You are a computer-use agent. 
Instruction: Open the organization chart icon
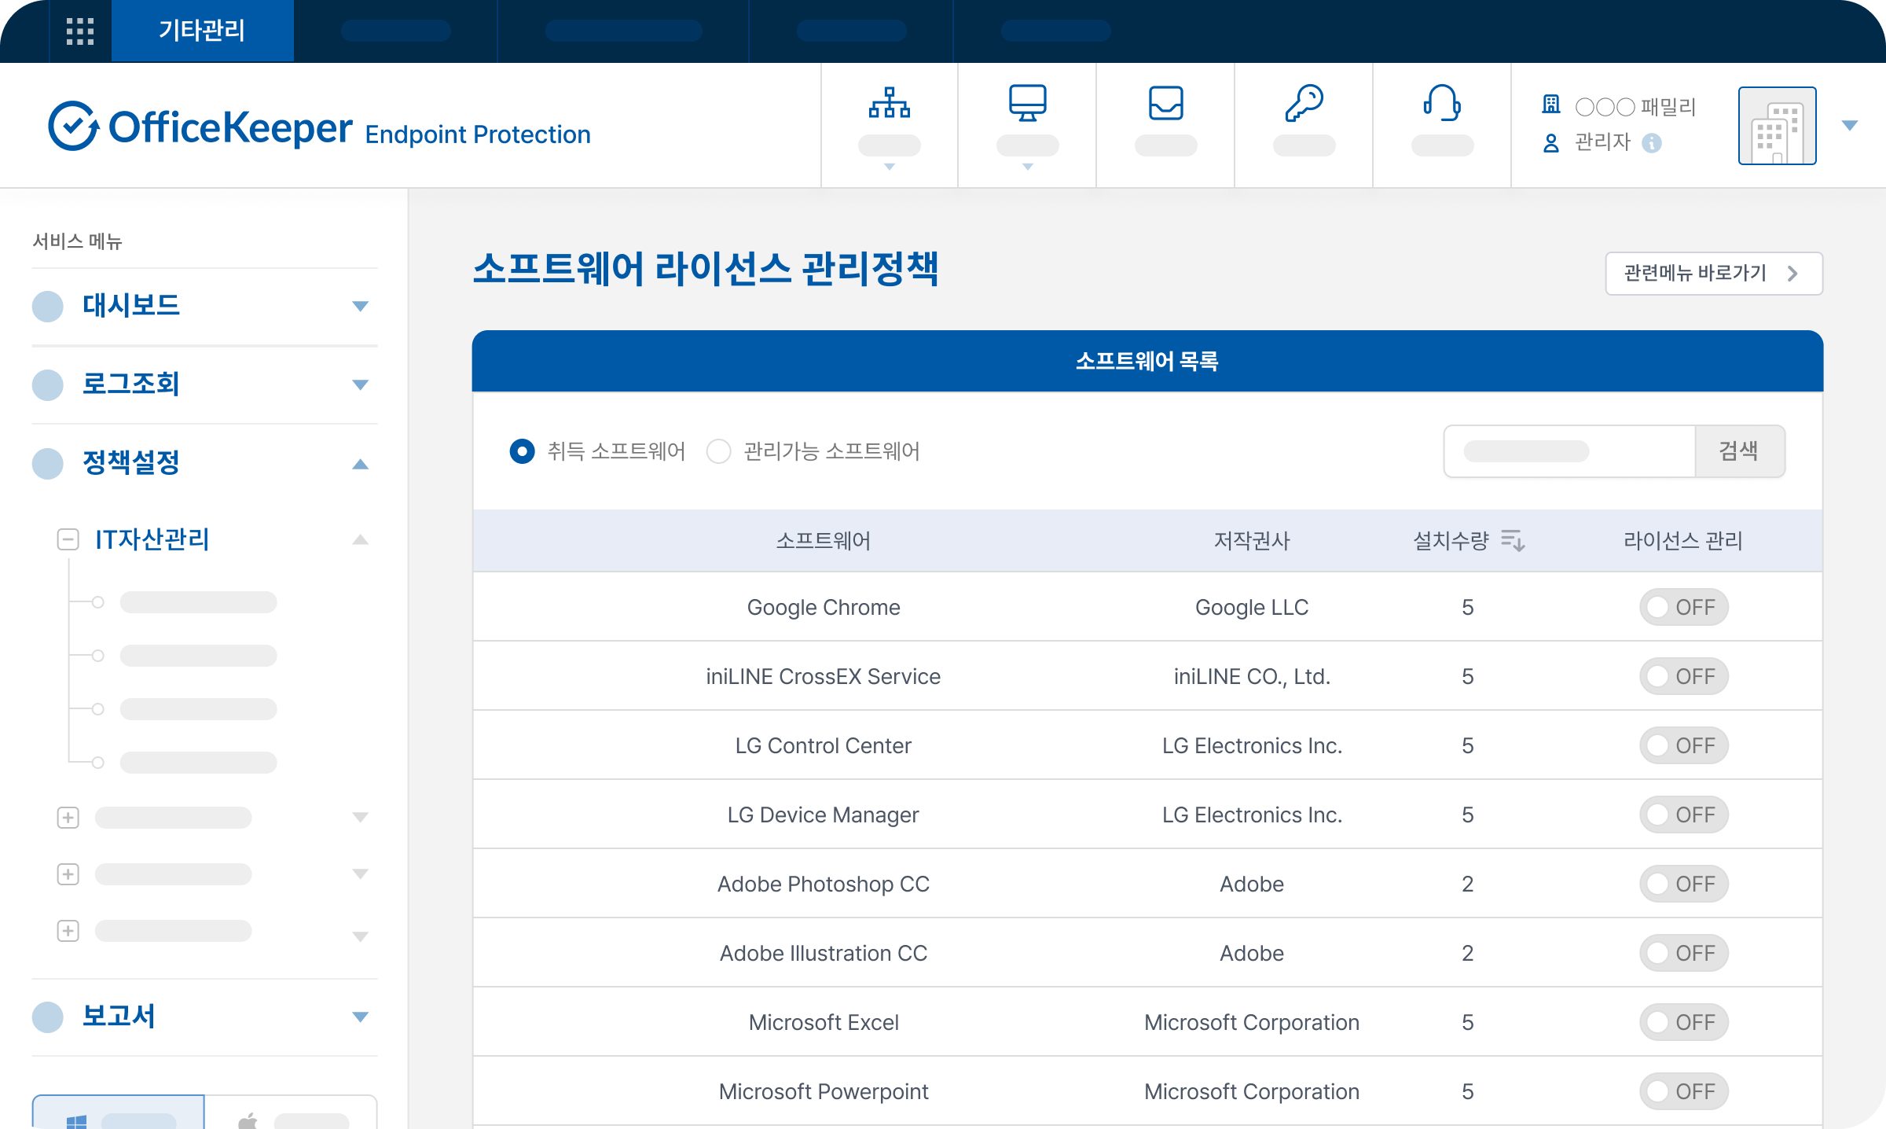[x=889, y=103]
